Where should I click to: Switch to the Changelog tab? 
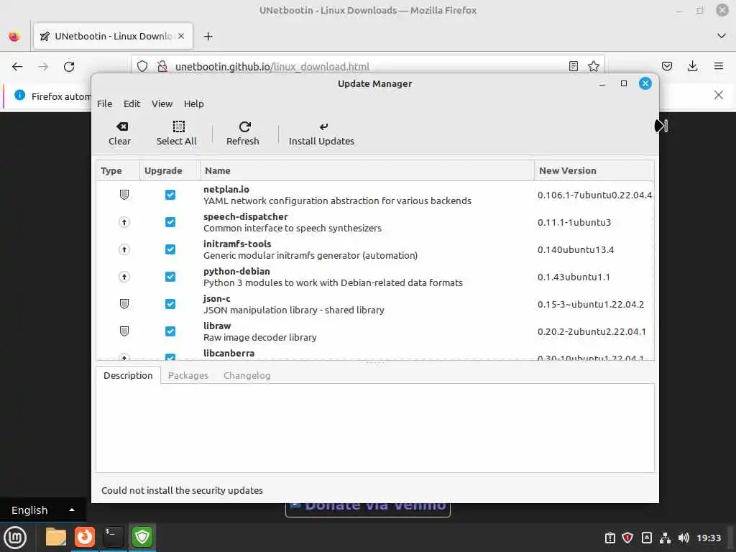pyautogui.click(x=247, y=375)
